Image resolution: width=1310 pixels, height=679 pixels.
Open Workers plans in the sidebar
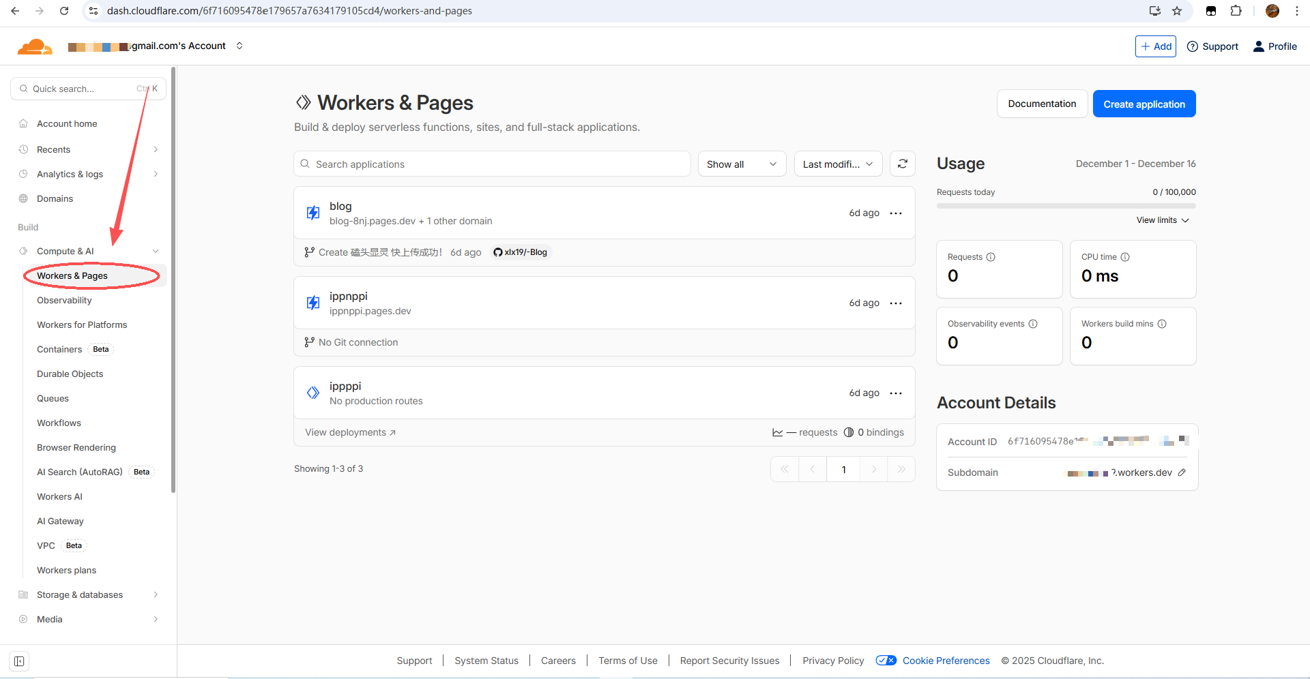pyautogui.click(x=66, y=570)
